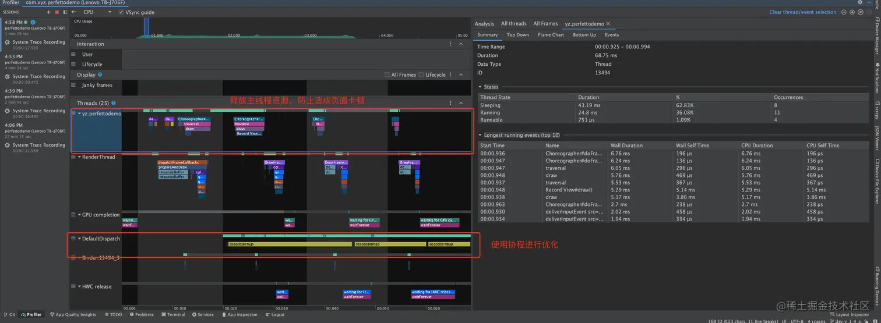Click the DefaultDispatch thread handle icon
881x323 pixels.
pyautogui.click(x=73, y=239)
